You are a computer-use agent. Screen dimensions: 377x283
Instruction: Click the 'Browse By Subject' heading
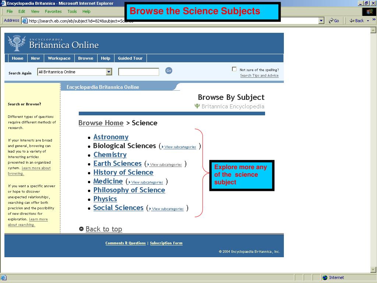[231, 97]
